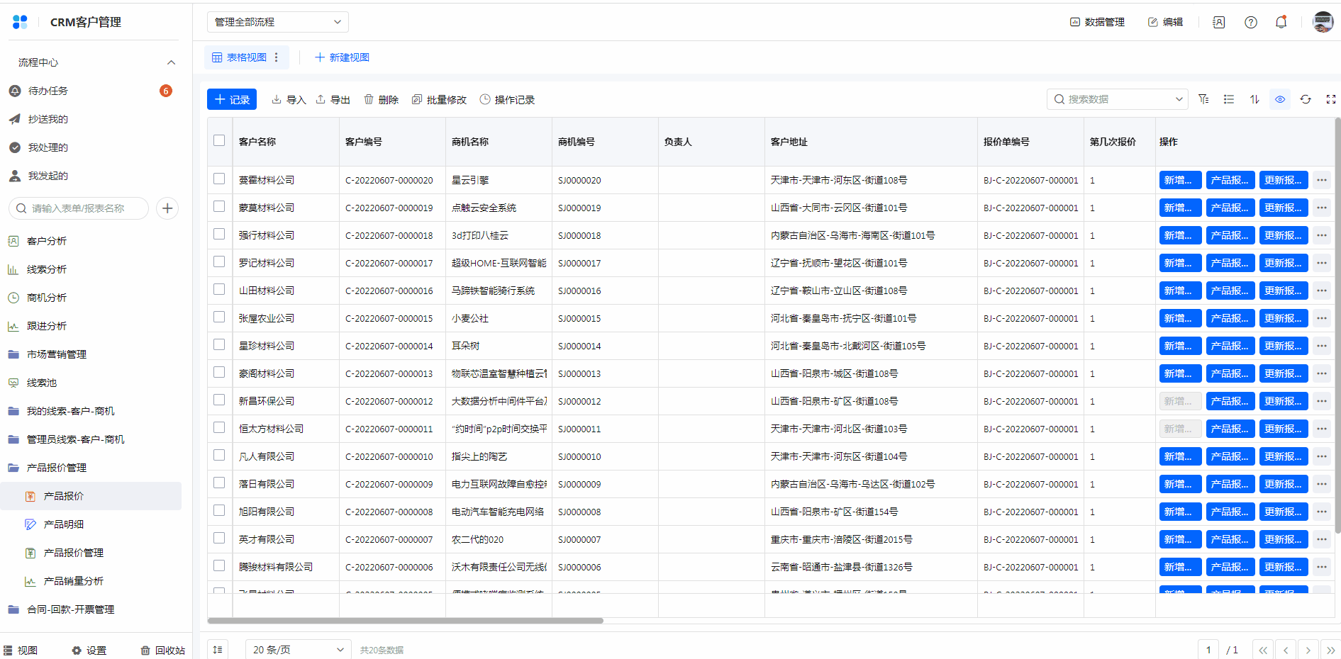Toggle the eye icon for column visibility
This screenshot has height=659, width=1341.
[x=1280, y=99]
